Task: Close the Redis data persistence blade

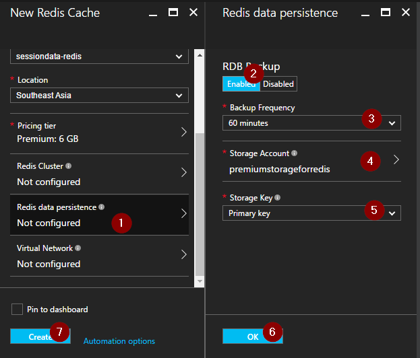Action: pyautogui.click(x=405, y=12)
